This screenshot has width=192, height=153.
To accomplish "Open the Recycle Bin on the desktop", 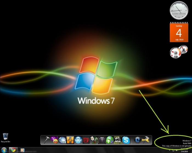I will point(5,138).
